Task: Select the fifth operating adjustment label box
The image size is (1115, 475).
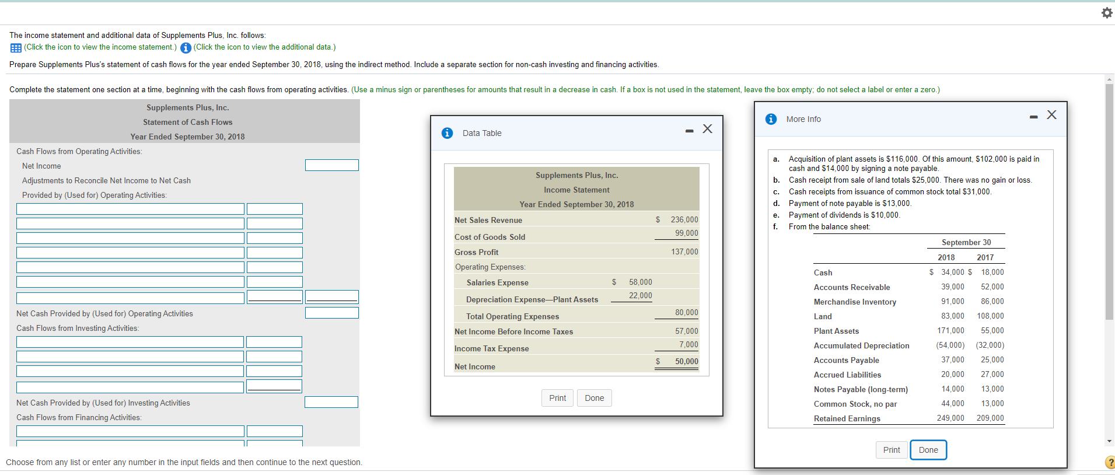Action: (x=130, y=267)
